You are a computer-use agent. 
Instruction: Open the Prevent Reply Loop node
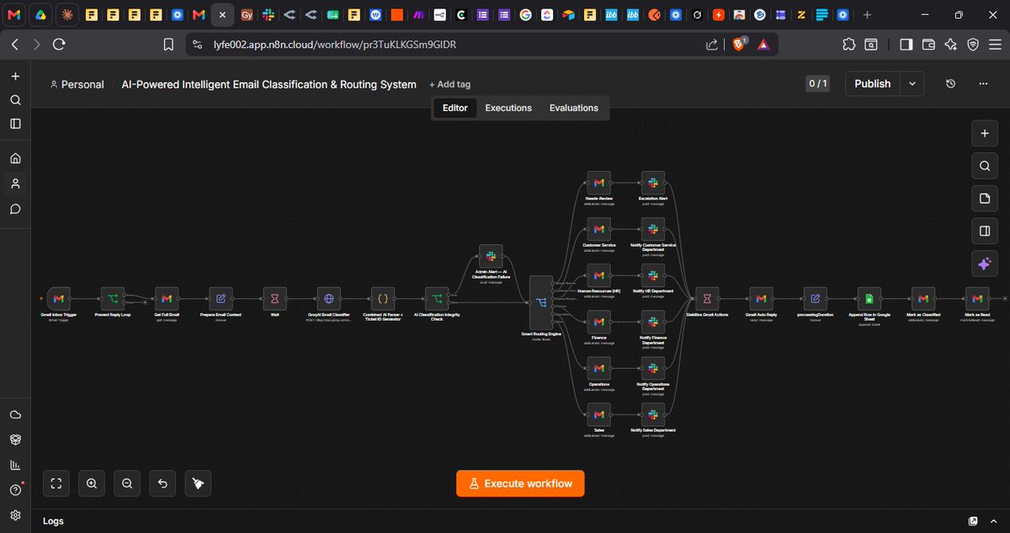click(x=113, y=299)
